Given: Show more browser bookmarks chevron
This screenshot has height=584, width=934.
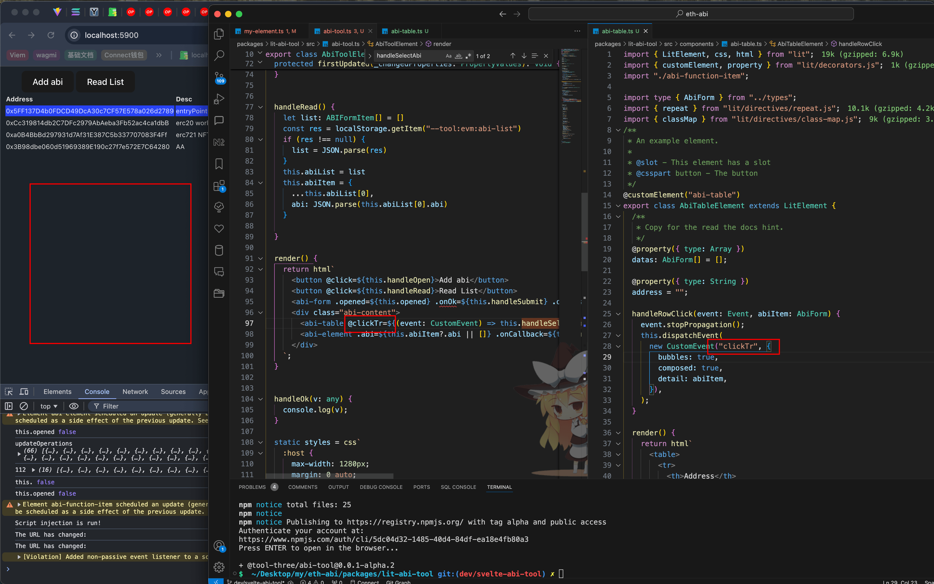Looking at the screenshot, I should pos(159,55).
